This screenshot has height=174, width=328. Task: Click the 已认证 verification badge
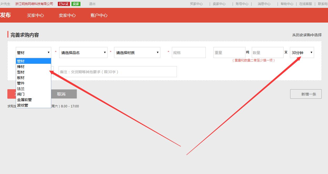click(x=63, y=4)
